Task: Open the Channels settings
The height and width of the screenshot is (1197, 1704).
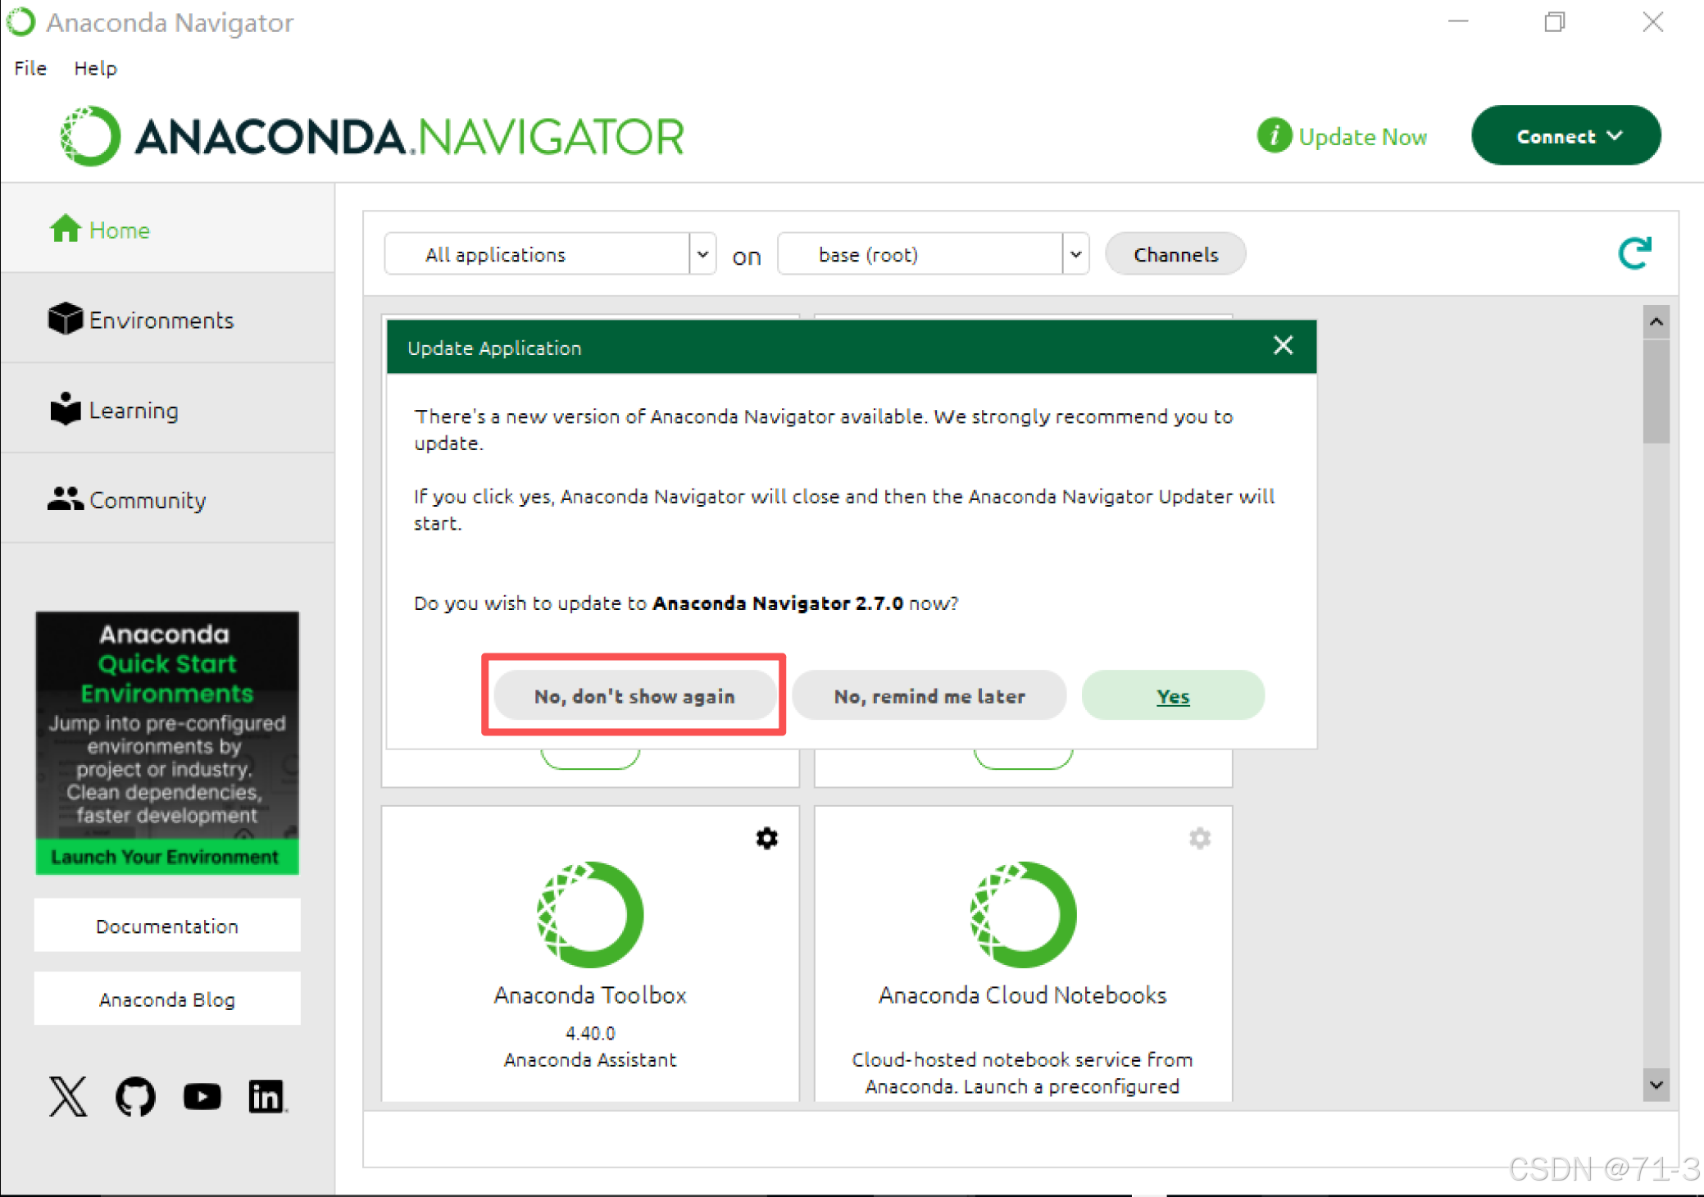Action: [1175, 254]
